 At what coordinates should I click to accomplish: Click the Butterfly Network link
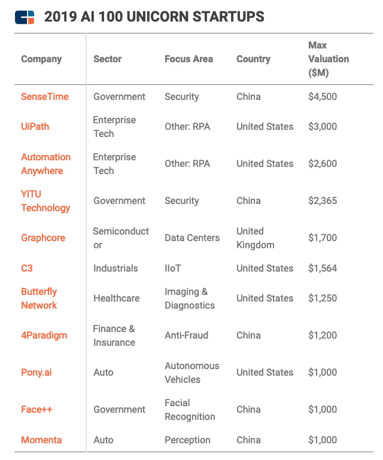[x=39, y=298]
